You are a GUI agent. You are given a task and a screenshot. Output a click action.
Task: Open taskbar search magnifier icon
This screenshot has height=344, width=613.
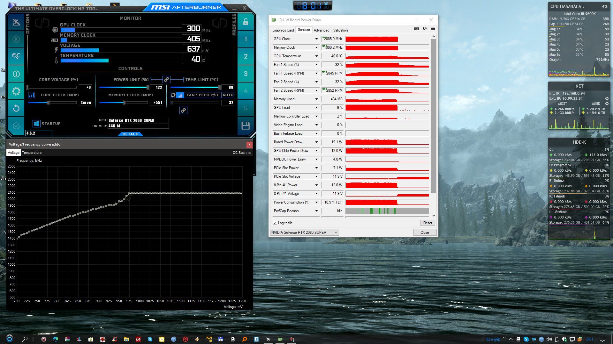(x=25, y=339)
